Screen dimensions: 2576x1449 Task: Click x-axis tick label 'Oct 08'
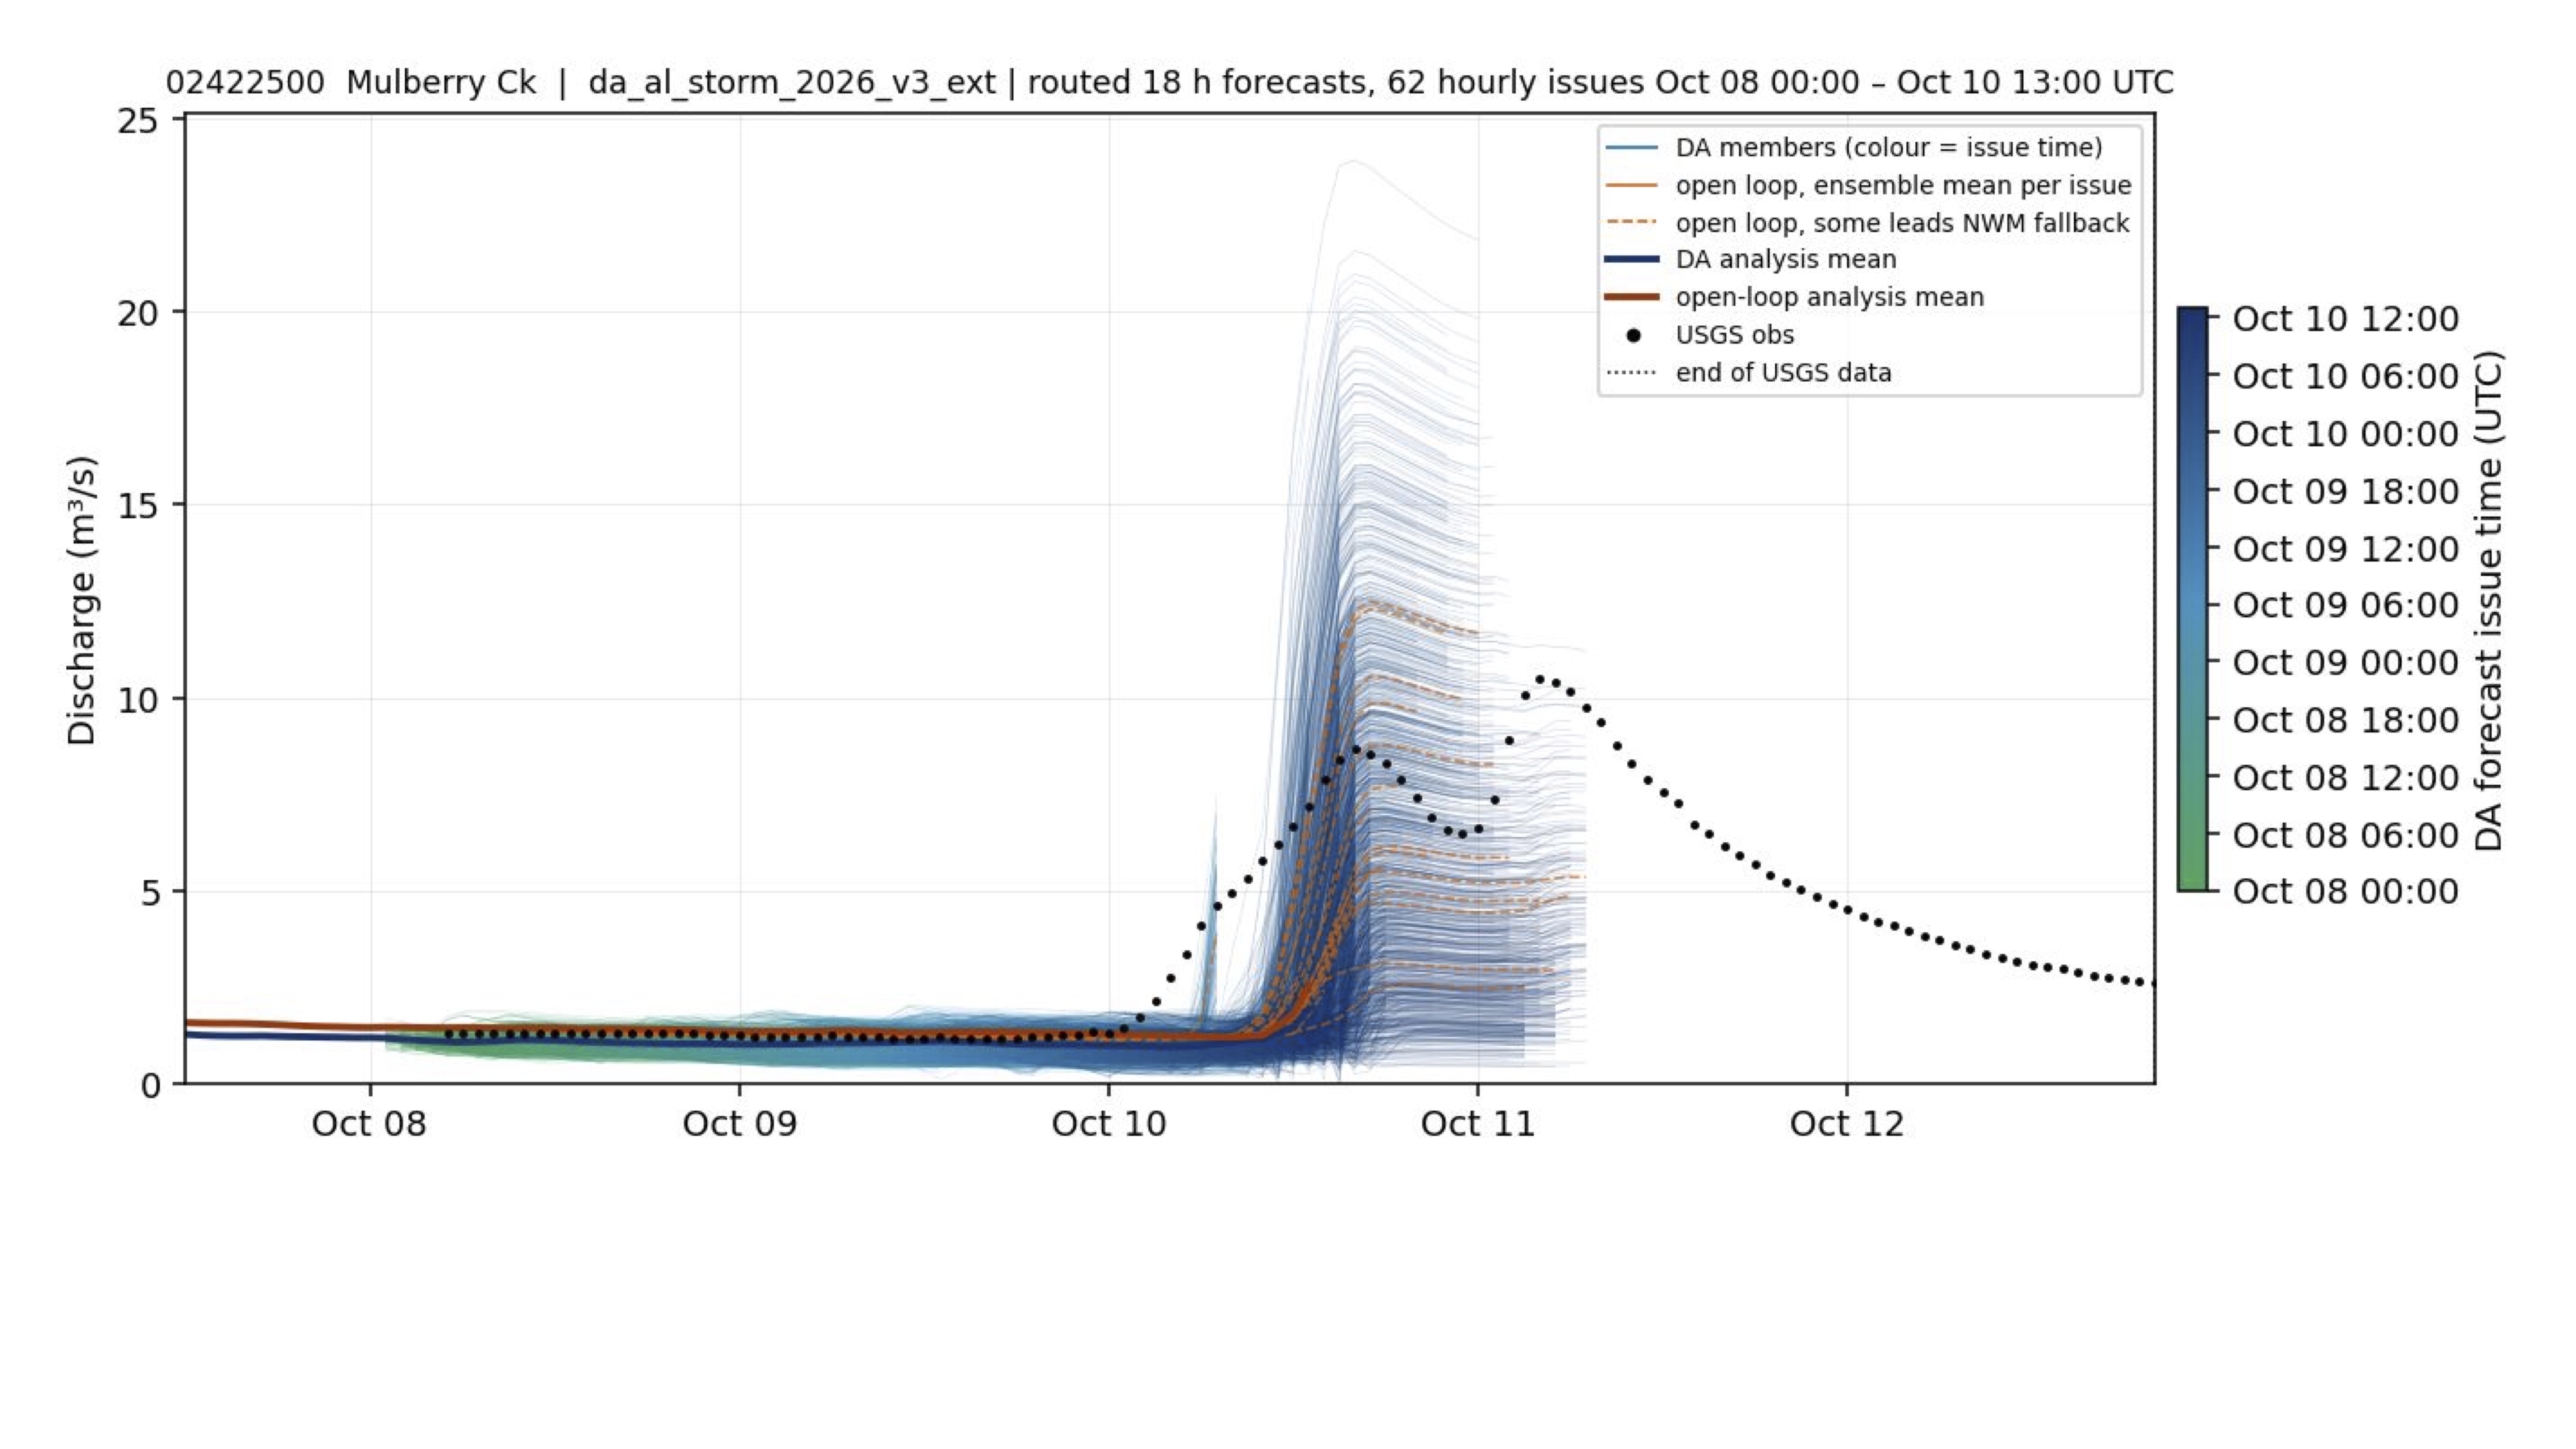coord(369,1124)
